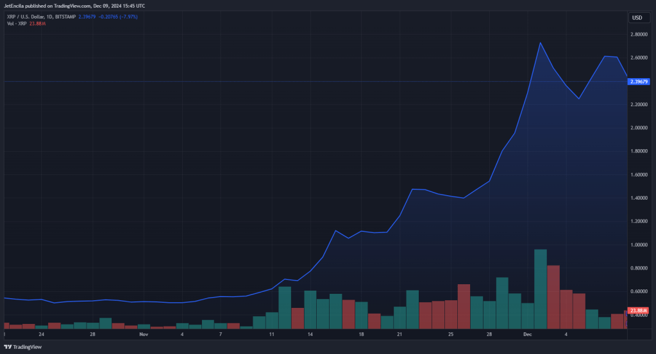Click the BITSTAMP exchange label

[x=65, y=17]
